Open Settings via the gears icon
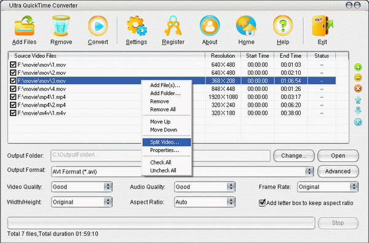Image resolution: width=369 pixels, height=243 pixels. click(x=137, y=26)
